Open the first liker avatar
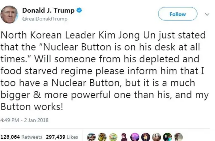 coord(91,137)
